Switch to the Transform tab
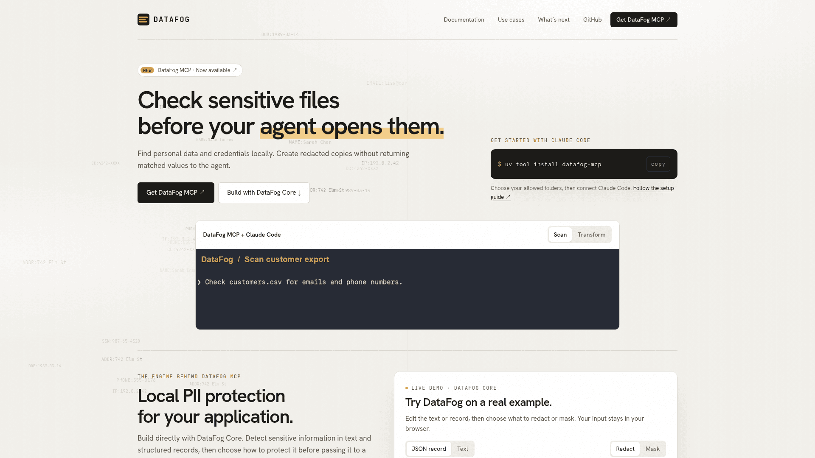This screenshot has width=815, height=458. 592,235
